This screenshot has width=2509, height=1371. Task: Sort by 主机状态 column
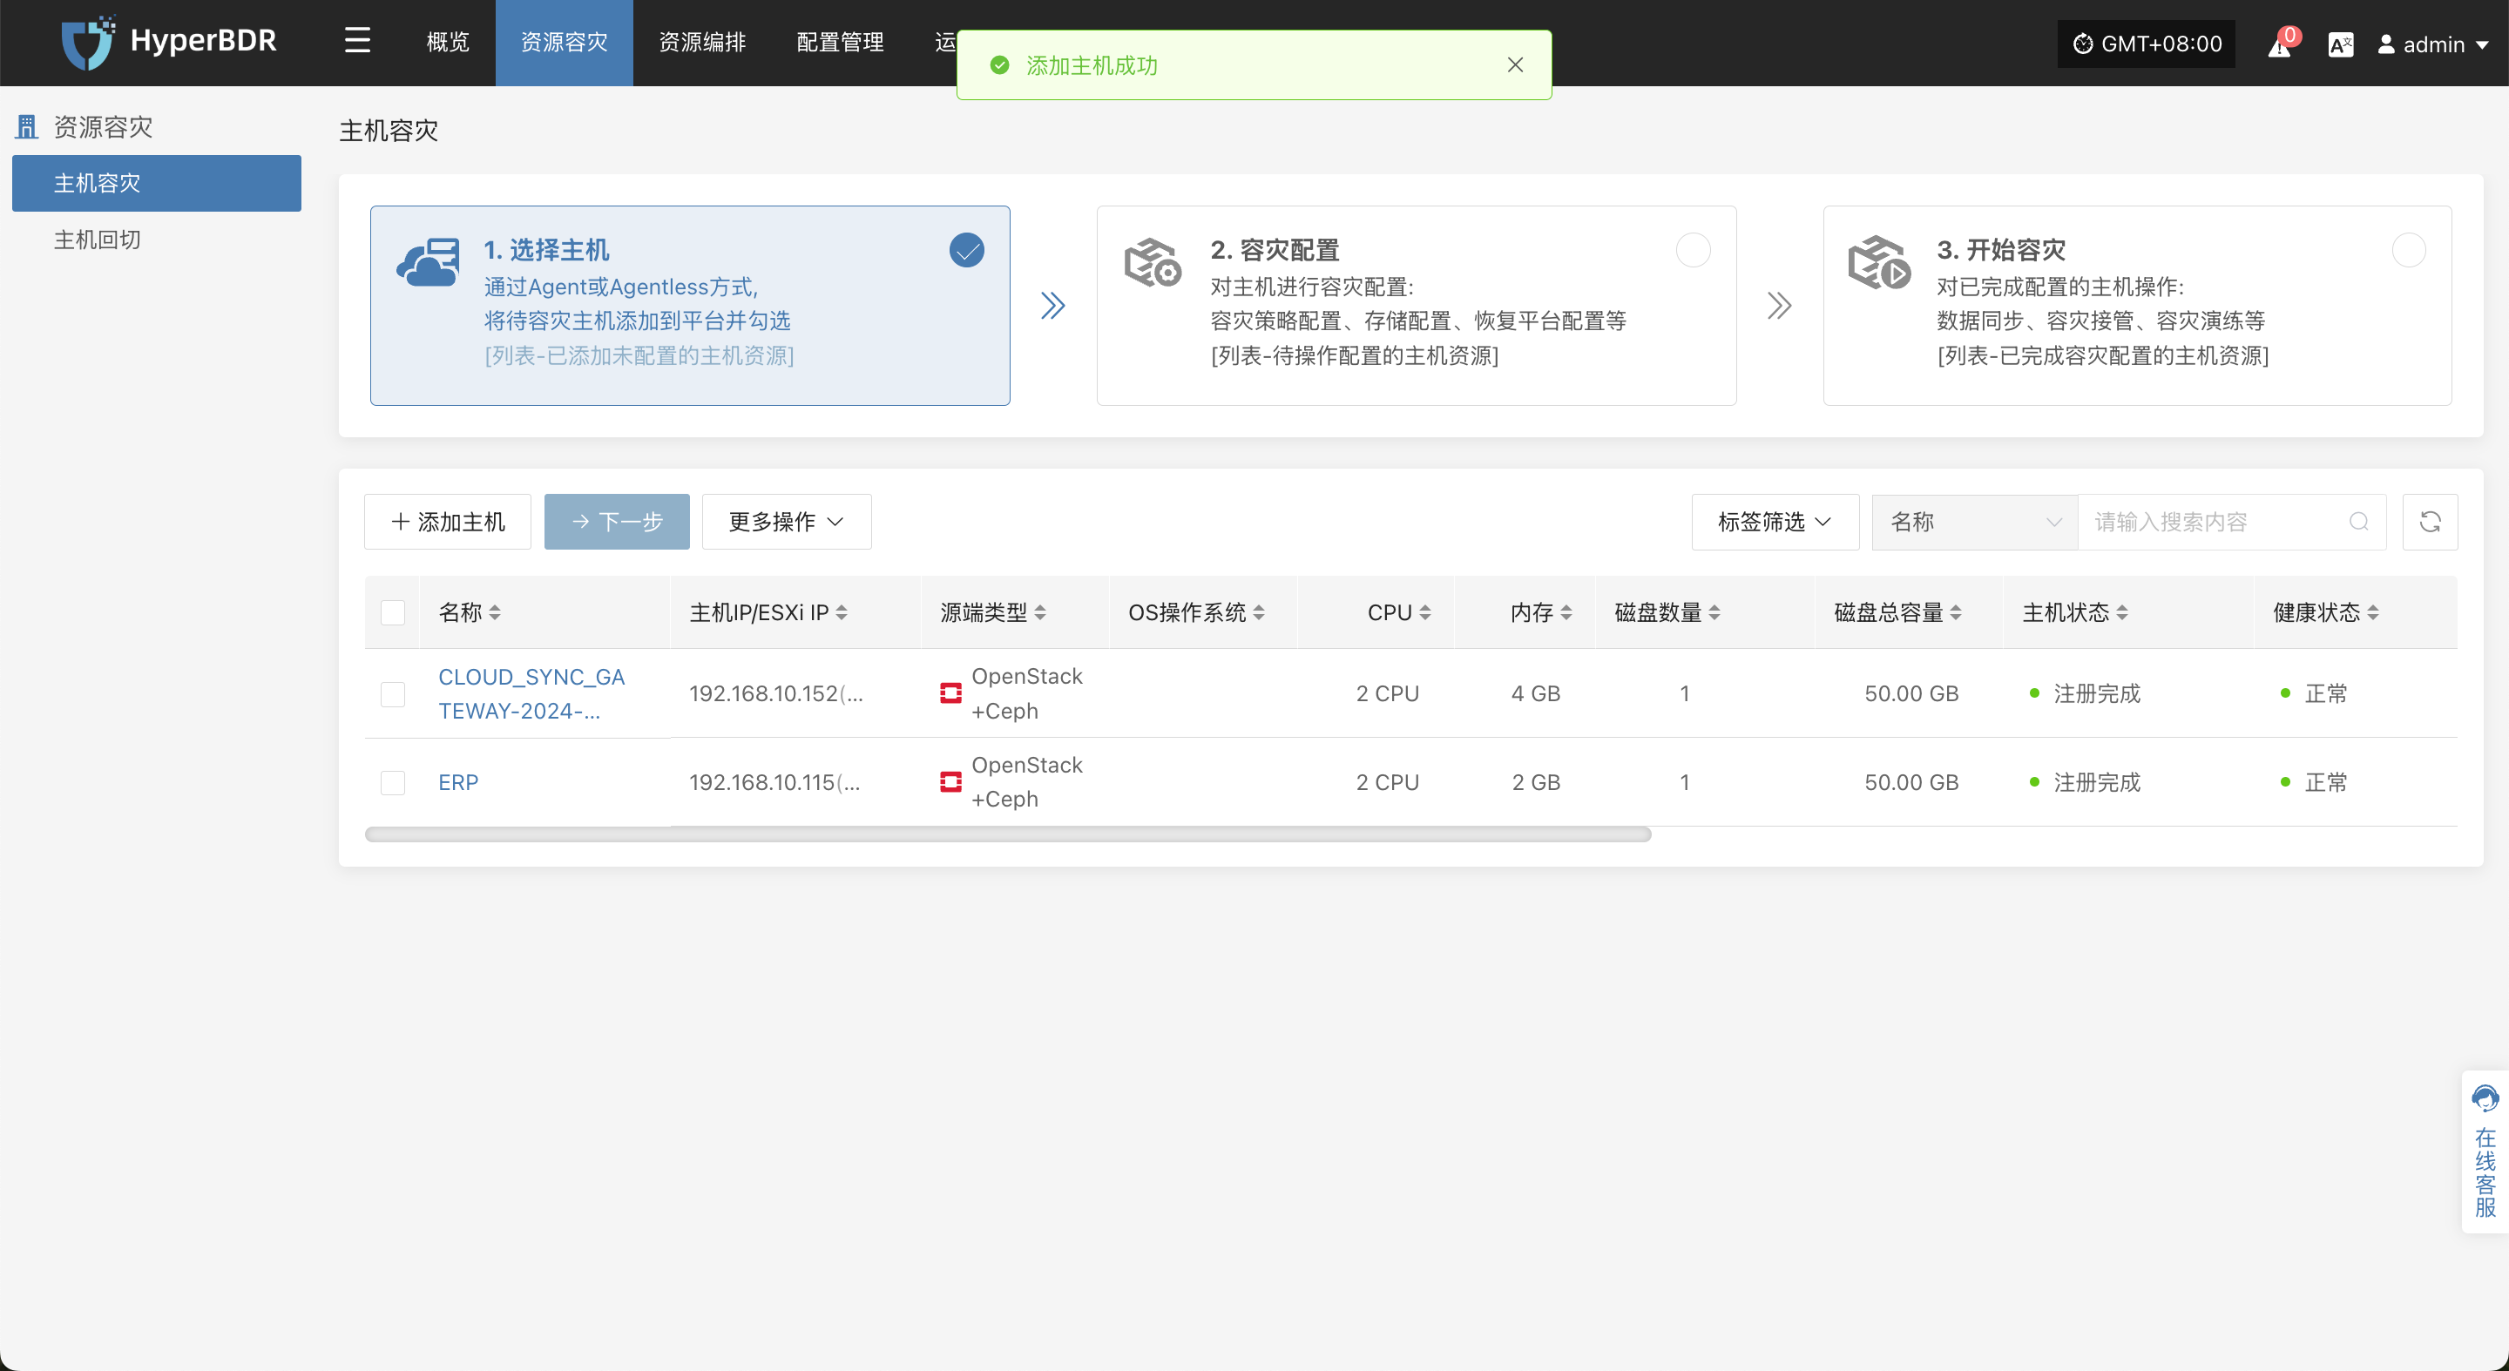click(x=2121, y=612)
